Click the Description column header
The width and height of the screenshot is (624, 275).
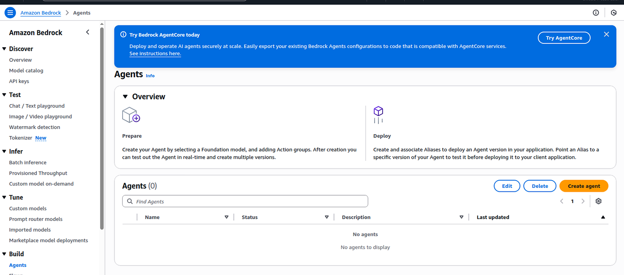[x=356, y=217]
